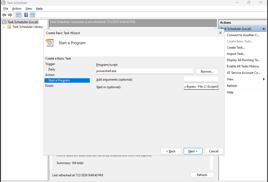
Task: Open the View menu
Action: click(x=29, y=9)
